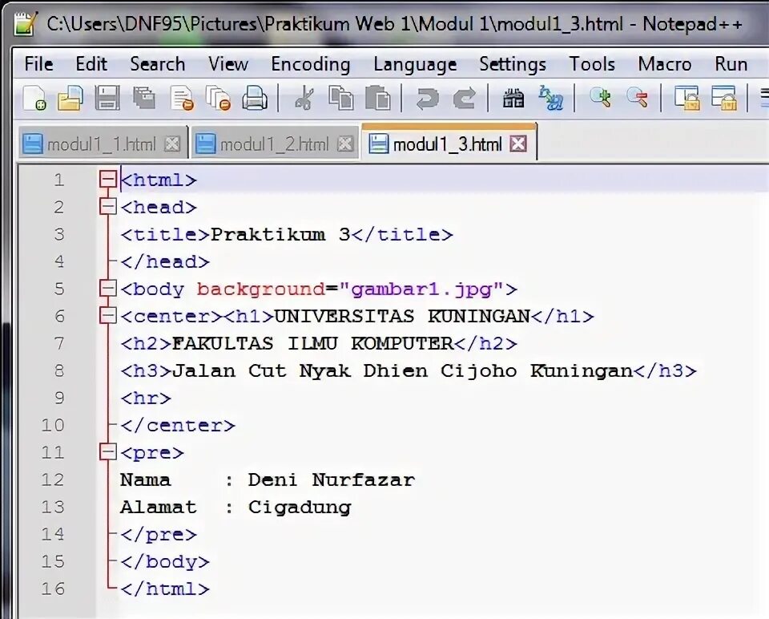The height and width of the screenshot is (619, 769).
Task: Click line number 9 in the margin
Action: pyautogui.click(x=58, y=398)
